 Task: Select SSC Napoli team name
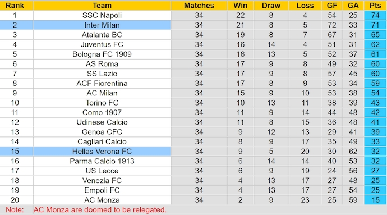tap(102, 15)
